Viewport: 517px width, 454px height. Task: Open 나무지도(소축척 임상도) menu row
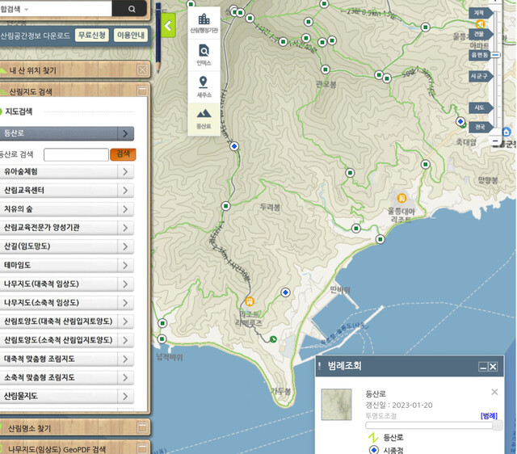pos(67,303)
